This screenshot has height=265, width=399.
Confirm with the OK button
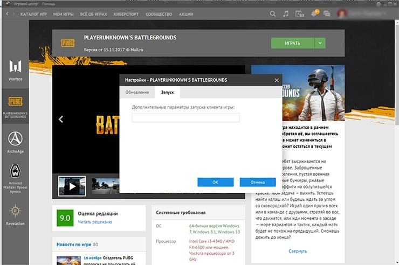pos(215,182)
